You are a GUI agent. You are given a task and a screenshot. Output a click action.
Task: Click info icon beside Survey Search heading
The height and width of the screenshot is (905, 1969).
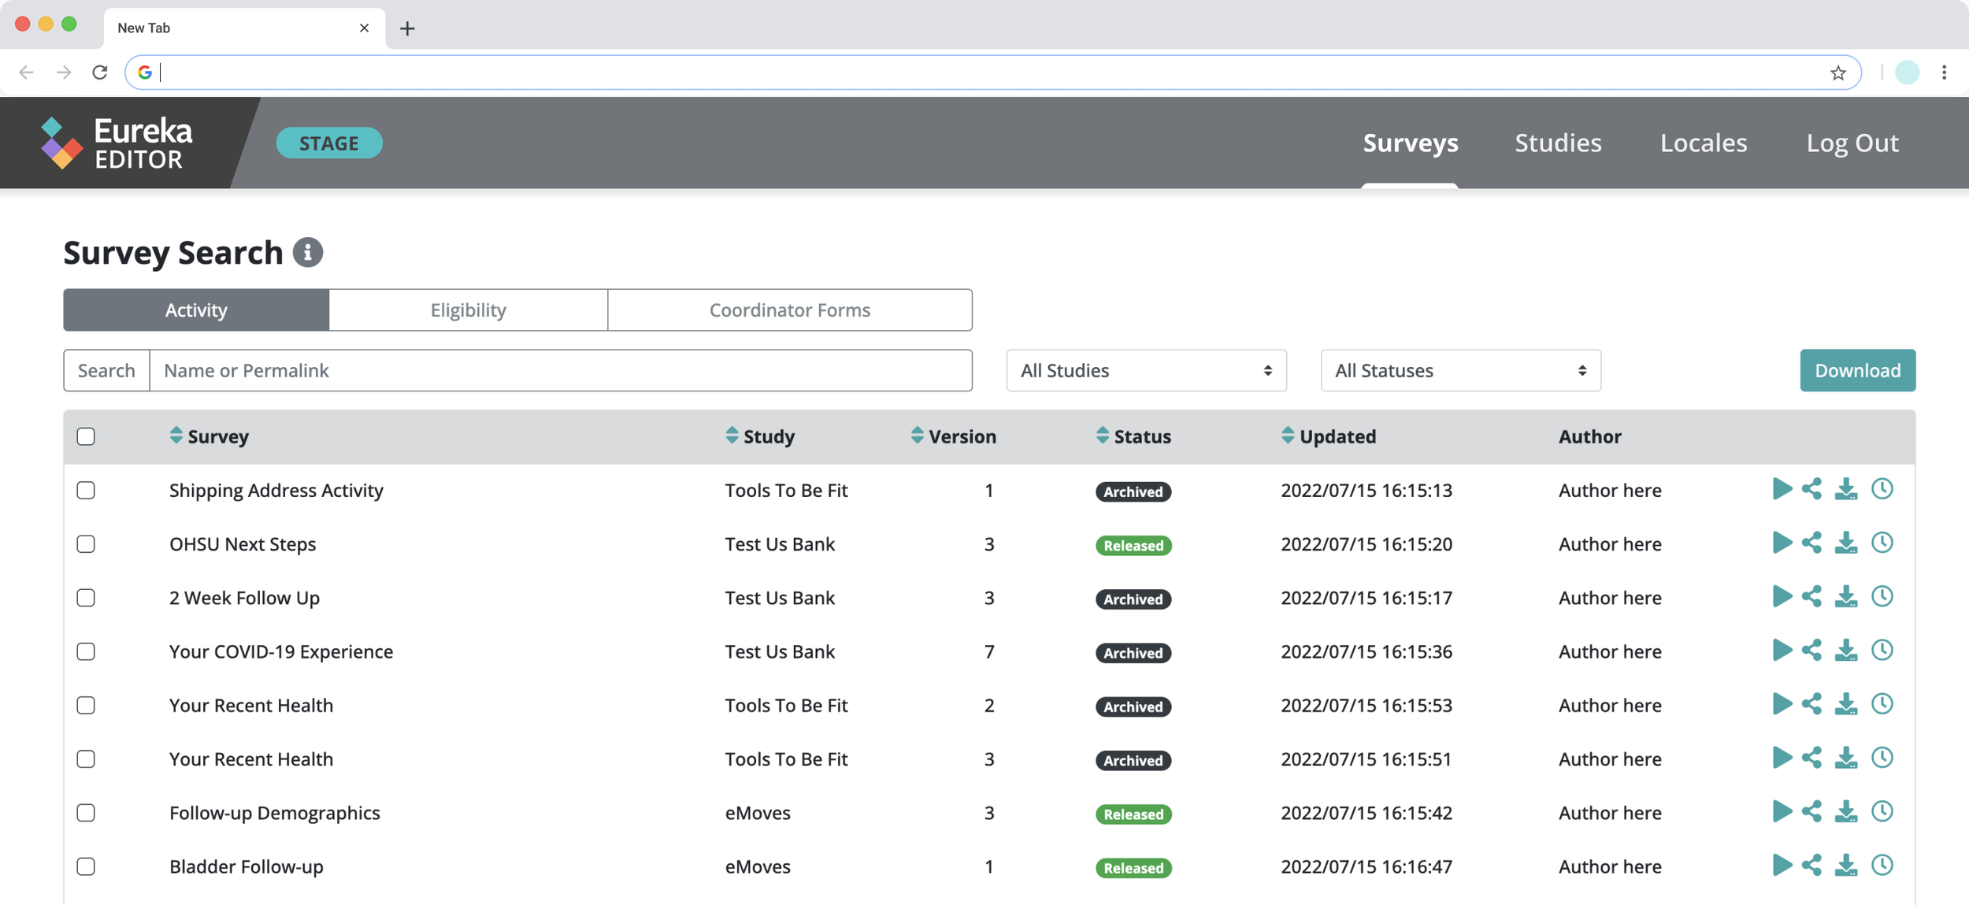pos(308,253)
